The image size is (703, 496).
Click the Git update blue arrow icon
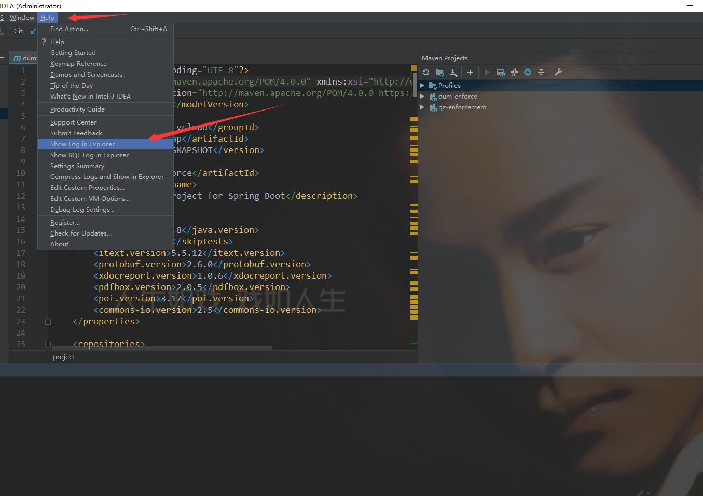click(x=32, y=30)
